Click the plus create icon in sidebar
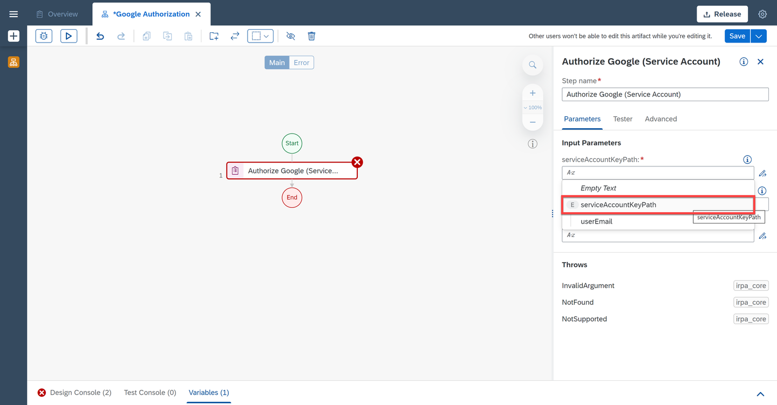777x405 pixels. [13, 36]
